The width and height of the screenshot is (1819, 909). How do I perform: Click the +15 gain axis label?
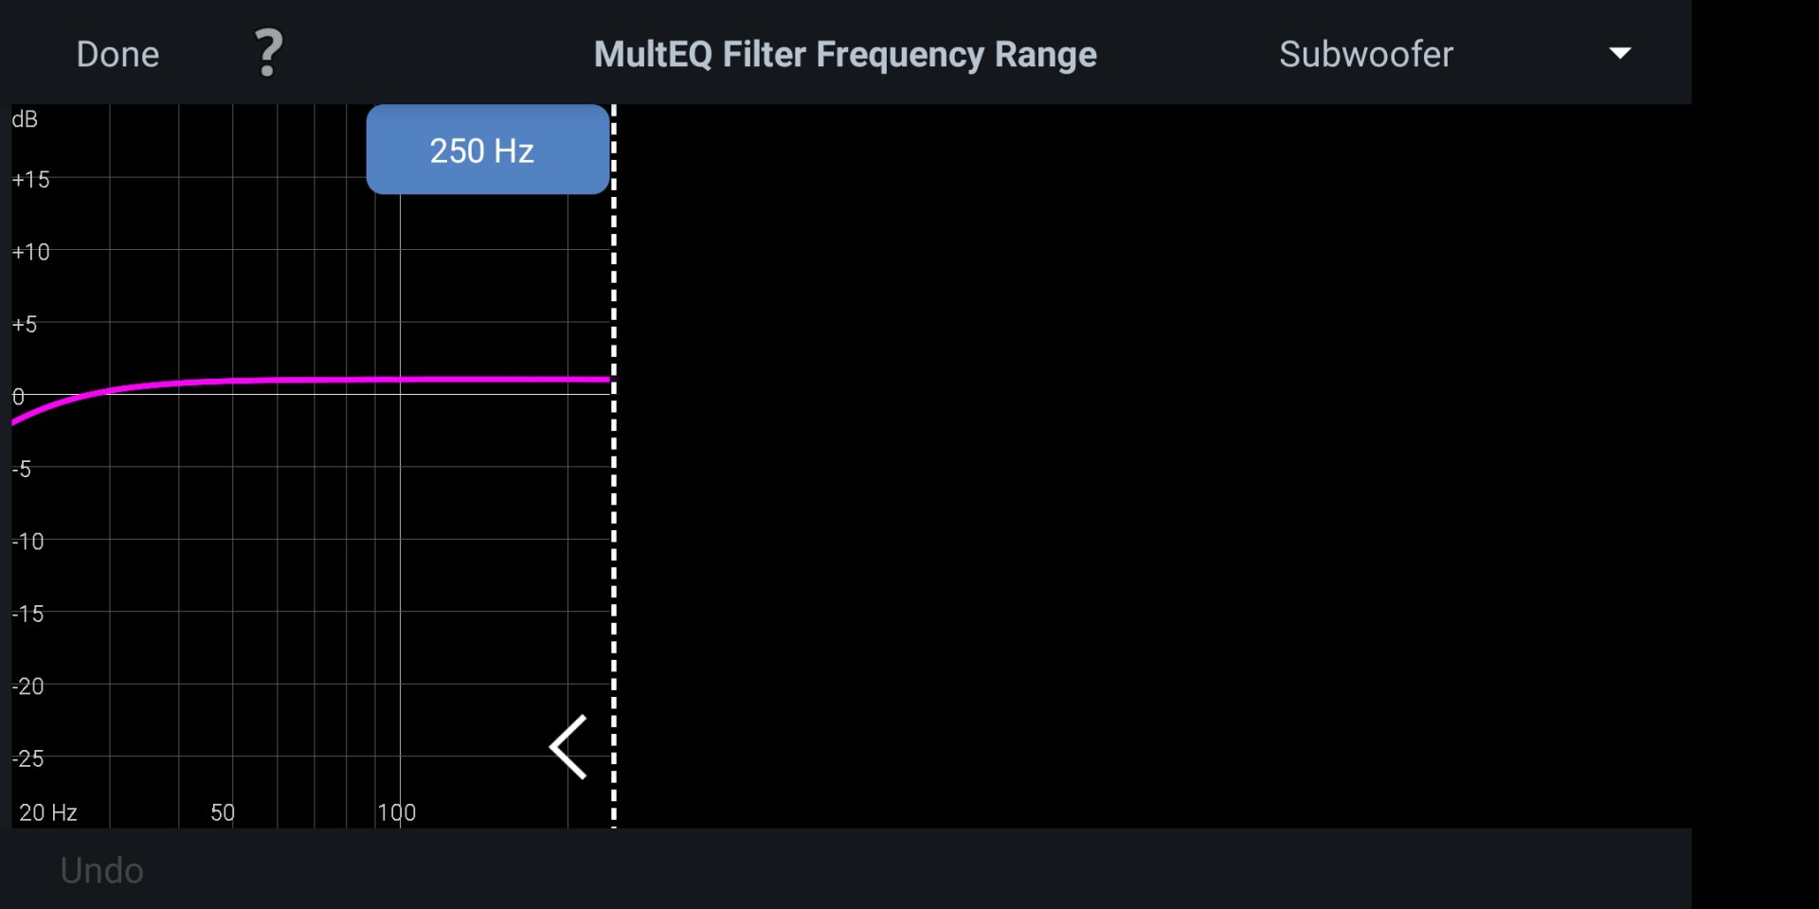point(30,180)
